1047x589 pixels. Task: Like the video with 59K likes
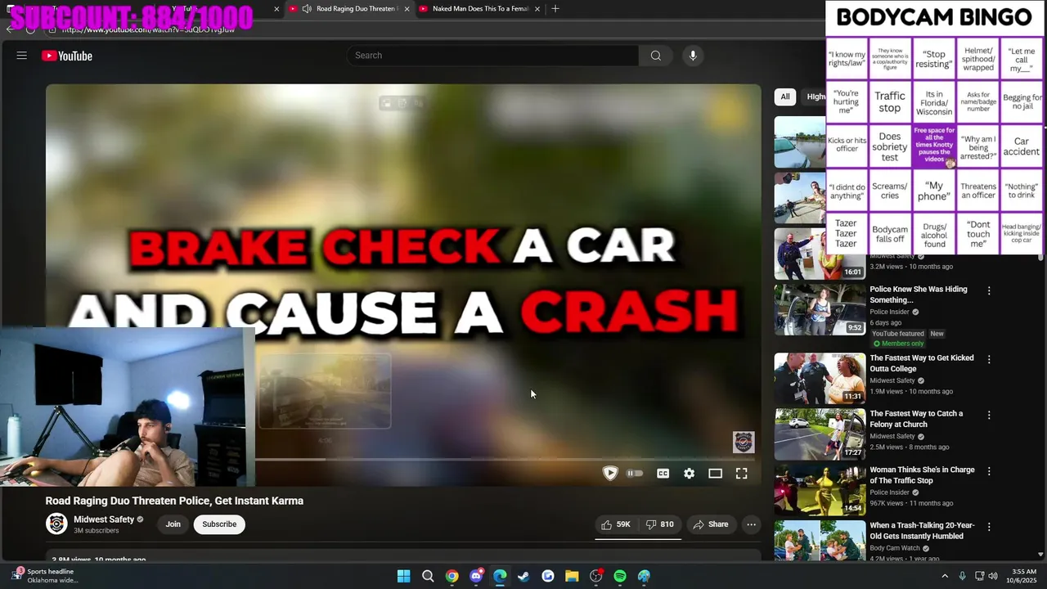[x=616, y=524]
